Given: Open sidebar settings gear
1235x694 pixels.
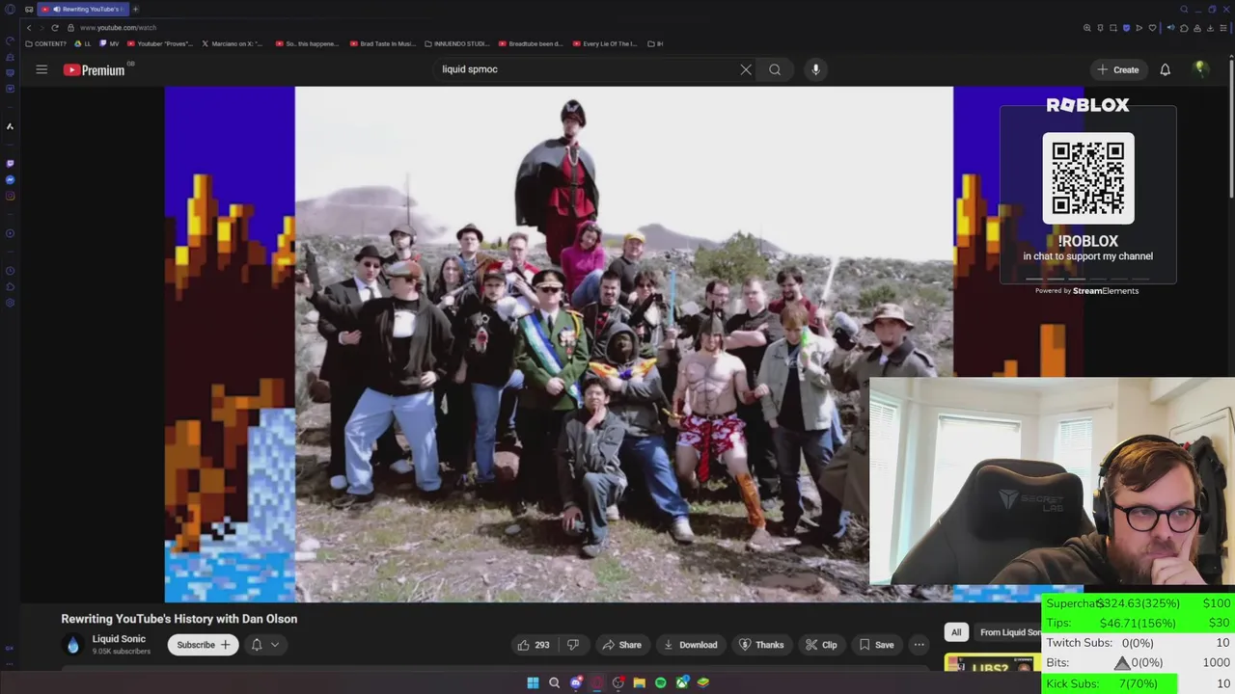Looking at the screenshot, I should coord(10,303).
